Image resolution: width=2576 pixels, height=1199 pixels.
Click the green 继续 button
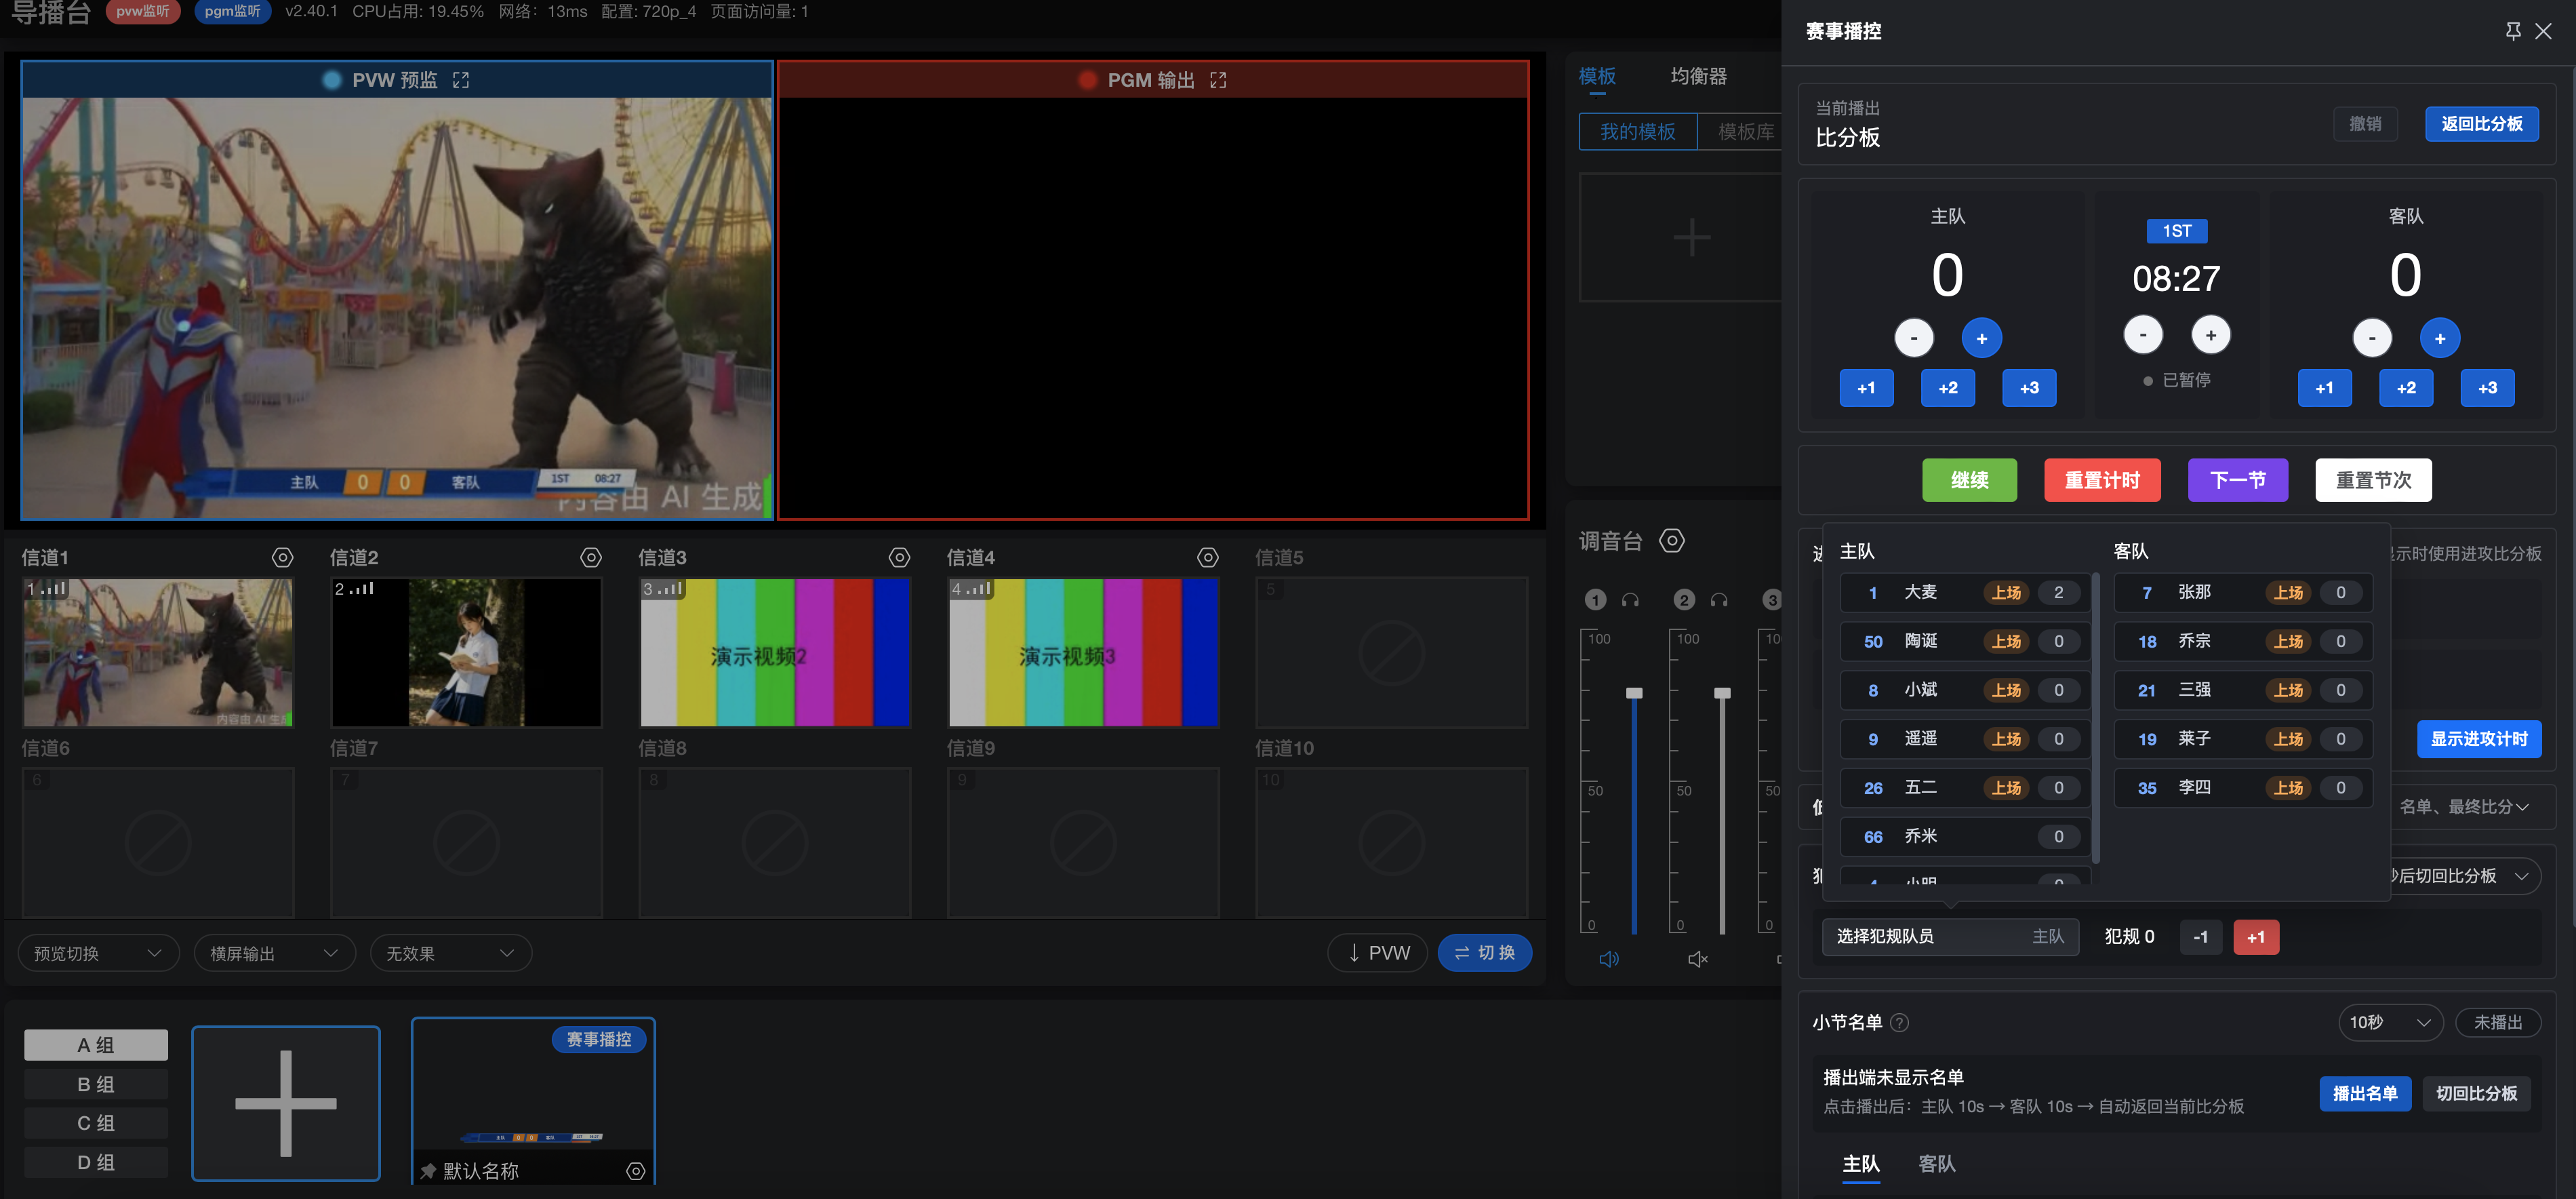click(x=1969, y=480)
